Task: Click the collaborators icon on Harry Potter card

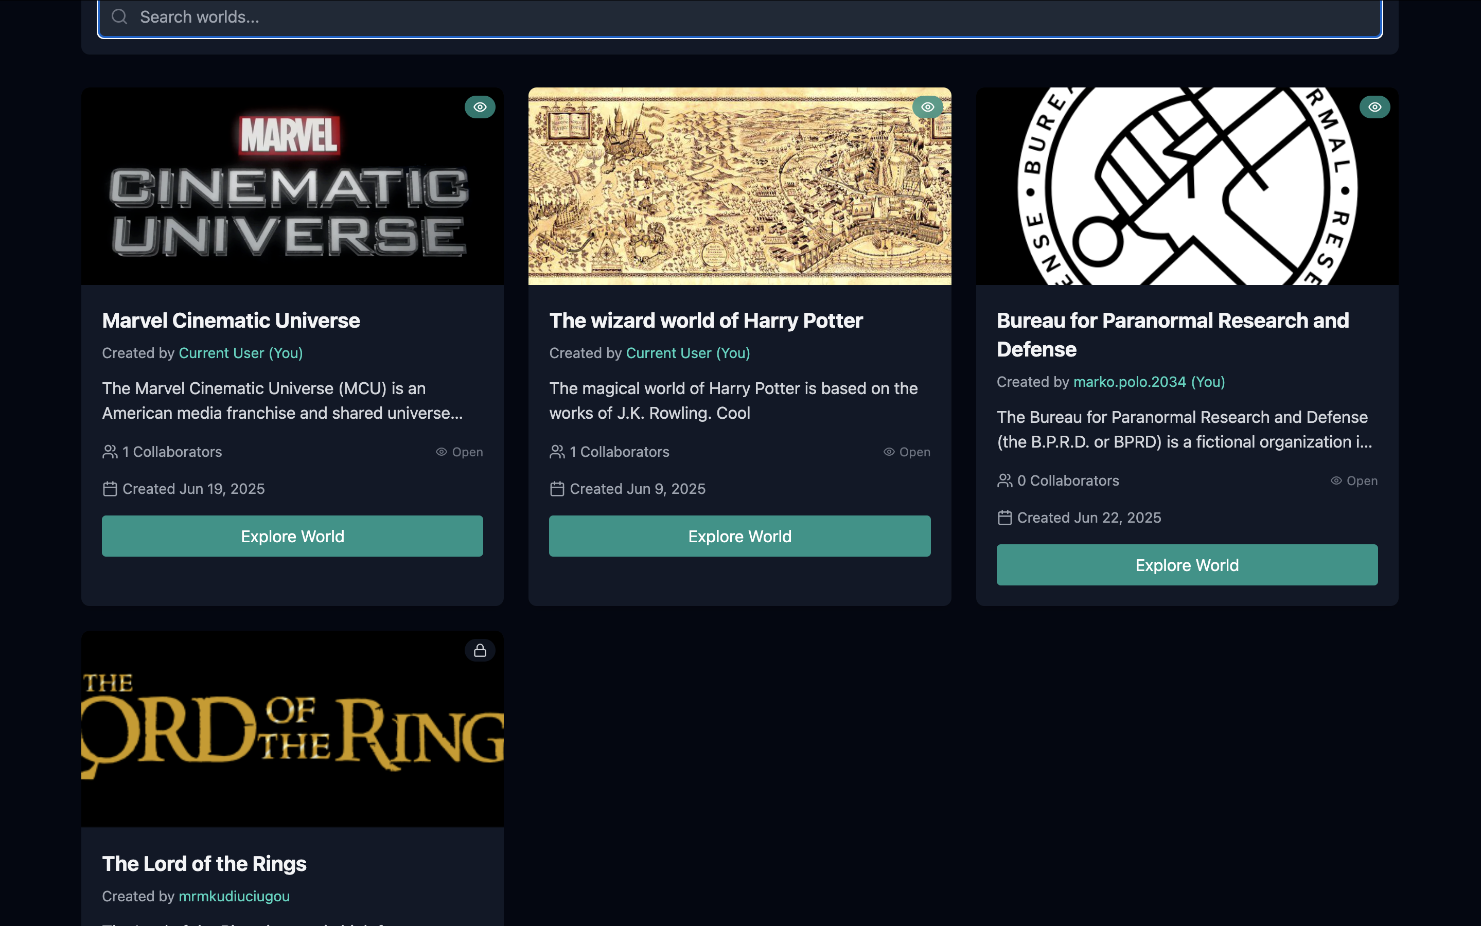Action: 557,452
